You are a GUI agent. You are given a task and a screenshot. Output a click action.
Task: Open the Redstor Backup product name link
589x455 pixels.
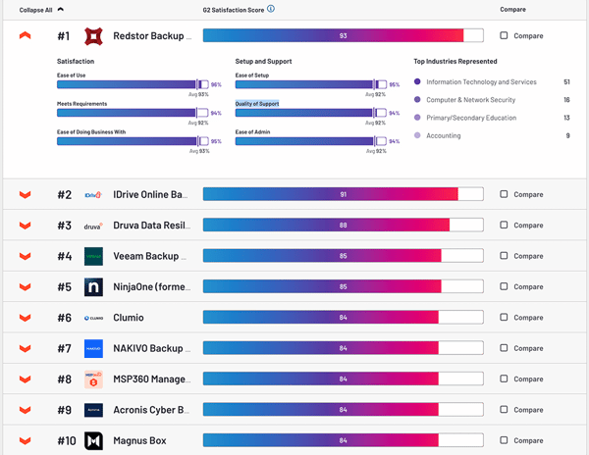tap(152, 36)
